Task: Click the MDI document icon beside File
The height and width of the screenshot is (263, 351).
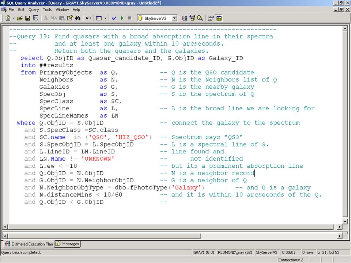Action: tap(4, 9)
